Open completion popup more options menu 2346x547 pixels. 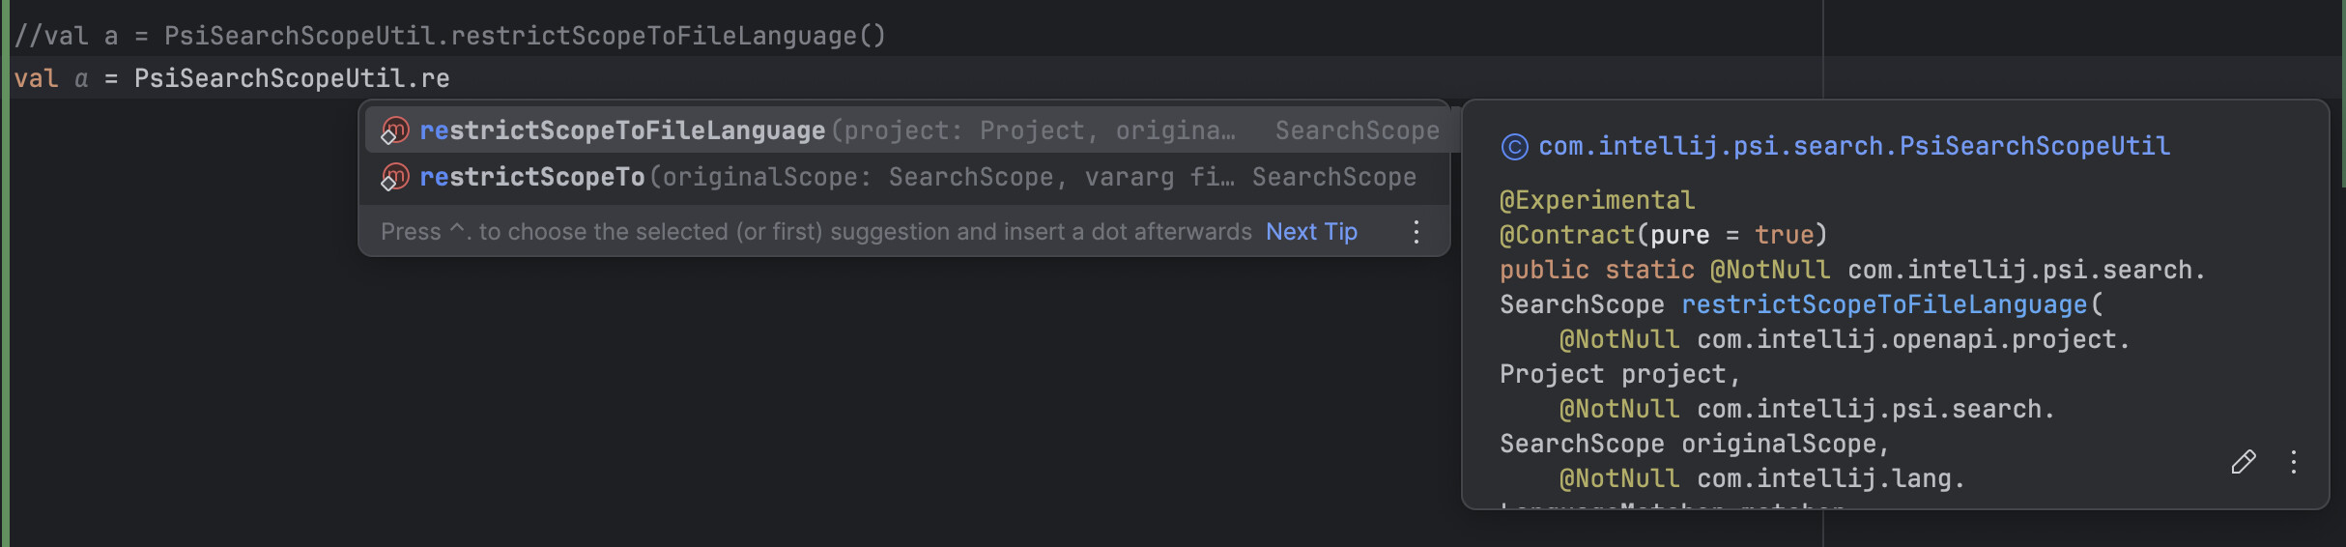tap(1416, 232)
